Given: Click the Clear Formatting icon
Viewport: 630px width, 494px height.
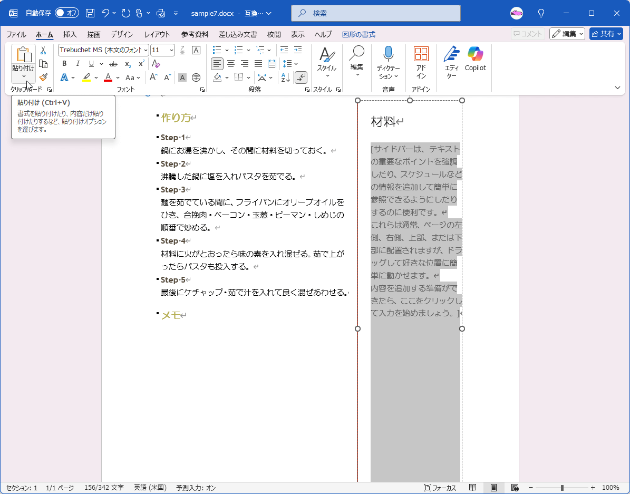Looking at the screenshot, I should [156, 64].
